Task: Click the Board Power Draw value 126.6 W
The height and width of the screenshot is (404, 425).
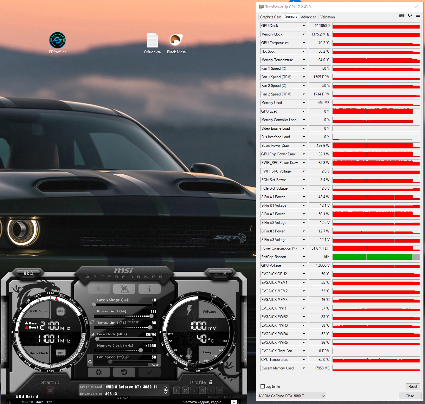Action: pos(320,146)
